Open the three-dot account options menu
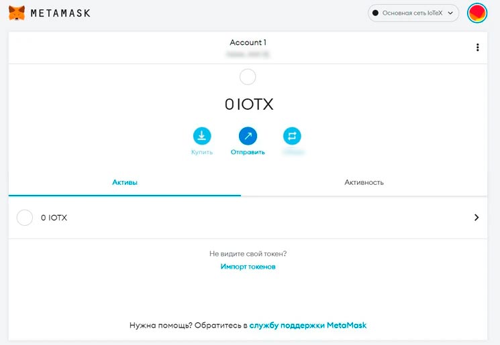 click(x=477, y=48)
